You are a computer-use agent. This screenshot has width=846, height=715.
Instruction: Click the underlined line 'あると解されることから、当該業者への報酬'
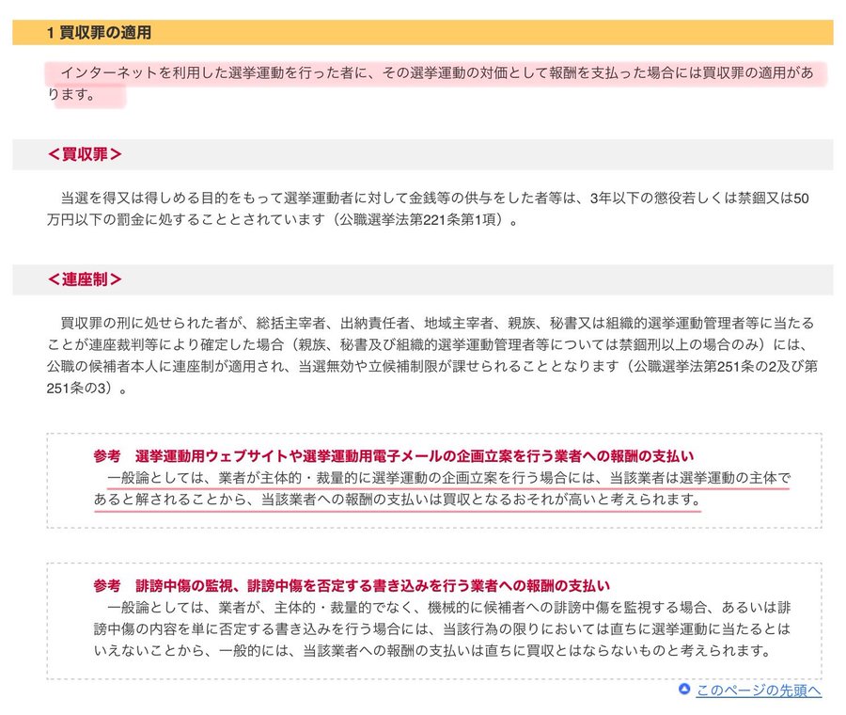click(x=398, y=499)
